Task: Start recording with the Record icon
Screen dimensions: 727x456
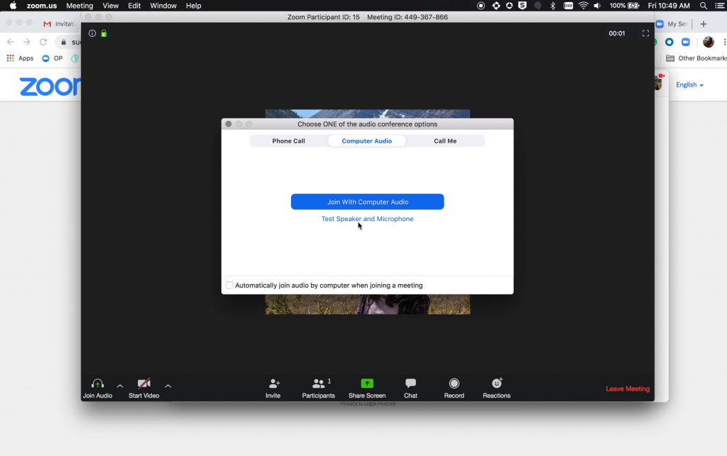Action: tap(453, 384)
